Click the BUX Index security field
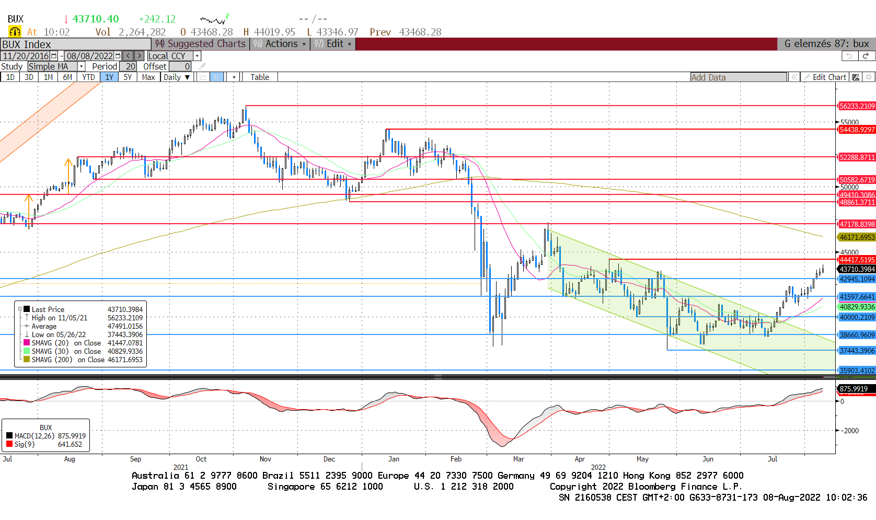Screen dimensions: 876x520 pyautogui.click(x=76, y=44)
